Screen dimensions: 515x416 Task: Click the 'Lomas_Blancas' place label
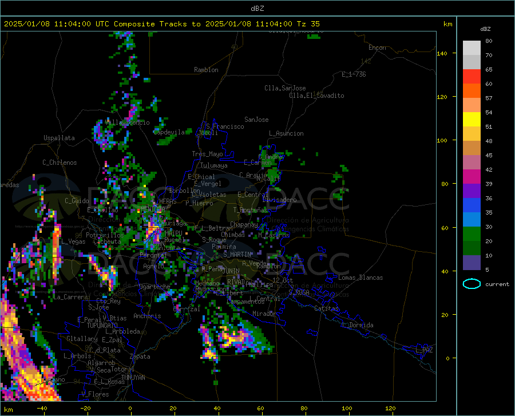(360, 278)
